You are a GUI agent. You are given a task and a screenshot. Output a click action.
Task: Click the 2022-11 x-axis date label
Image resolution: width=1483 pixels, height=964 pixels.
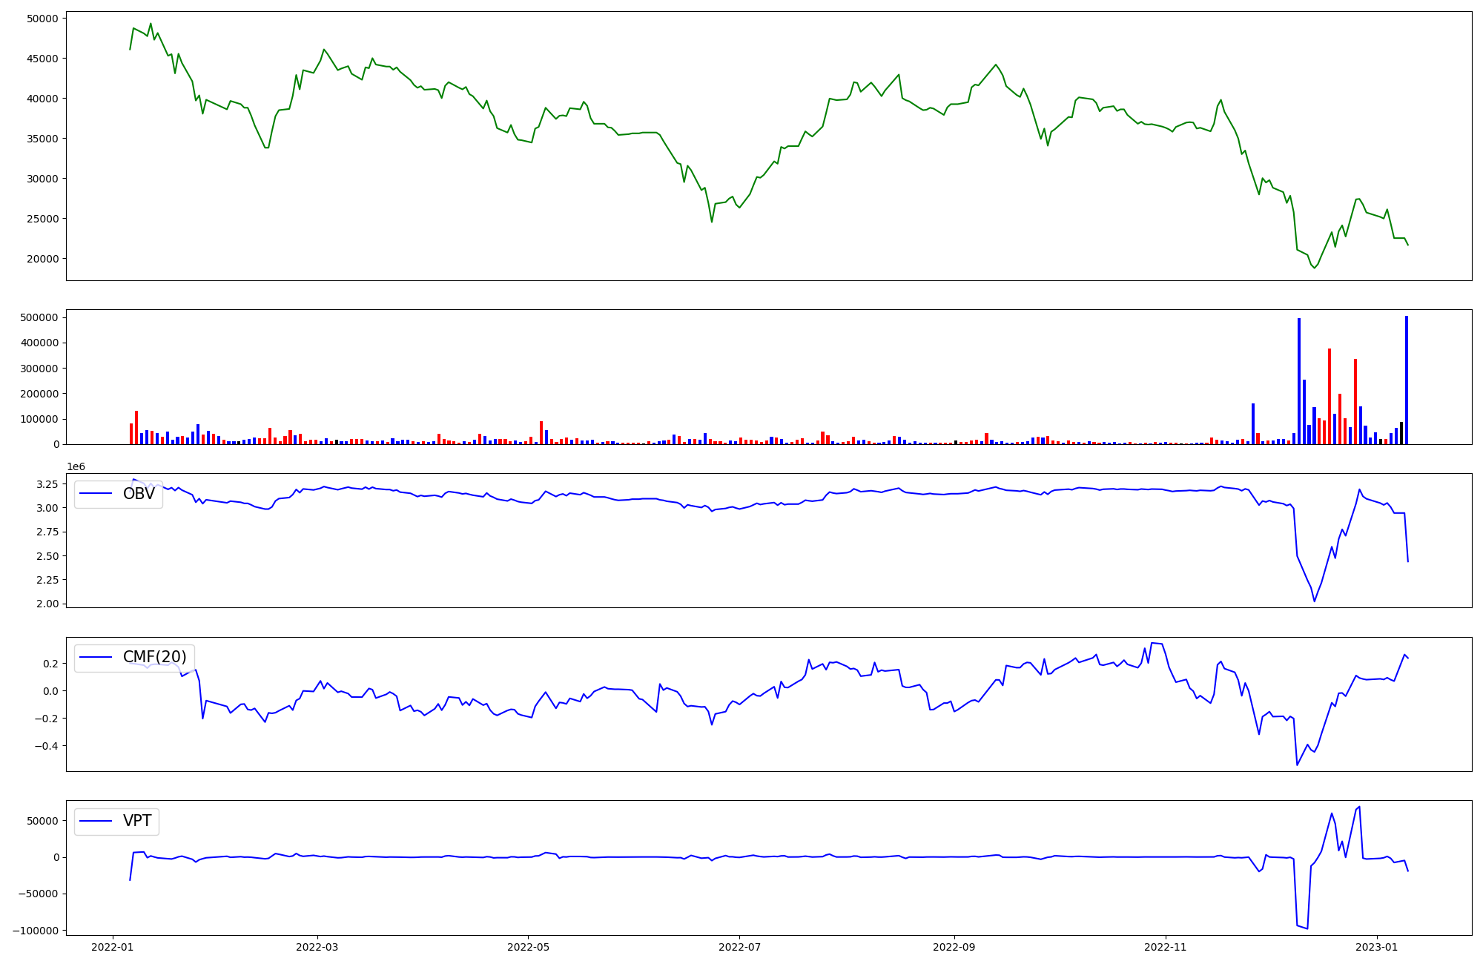(1166, 947)
